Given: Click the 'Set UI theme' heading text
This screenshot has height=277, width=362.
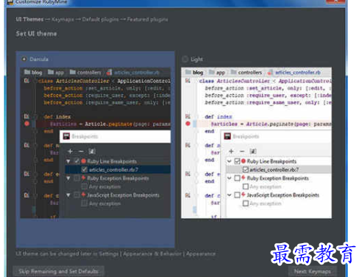Looking at the screenshot, I should pyautogui.click(x=36, y=33).
